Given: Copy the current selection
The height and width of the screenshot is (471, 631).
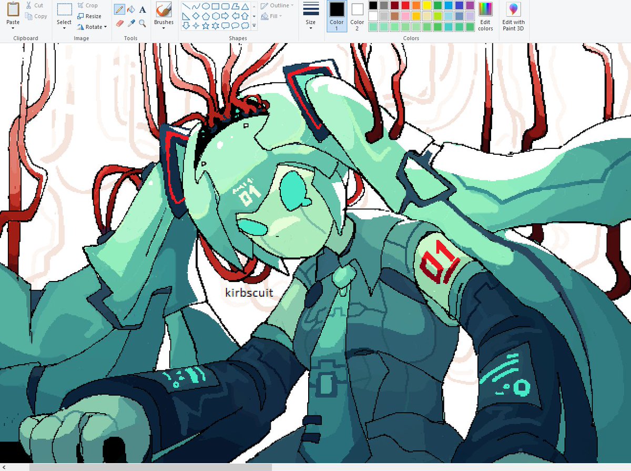Looking at the screenshot, I should 36,16.
